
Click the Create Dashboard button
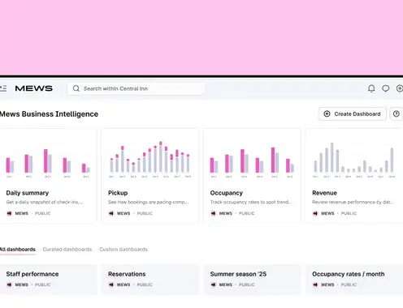point(353,114)
